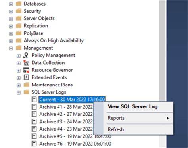The width and height of the screenshot is (188, 148).
Task: Expand the Security node
Action: tap(11, 12)
